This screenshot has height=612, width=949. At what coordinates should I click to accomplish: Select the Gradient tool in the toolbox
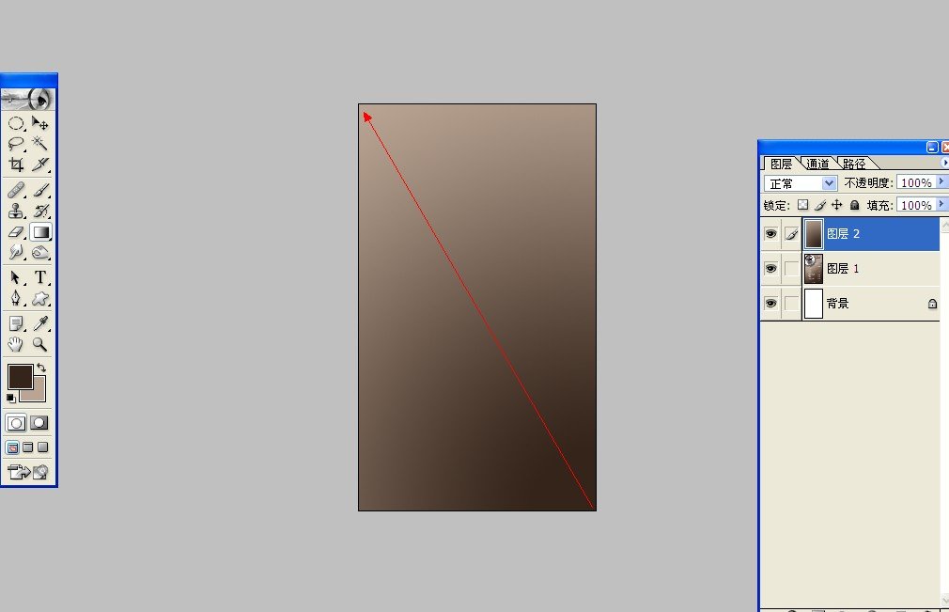tap(40, 231)
